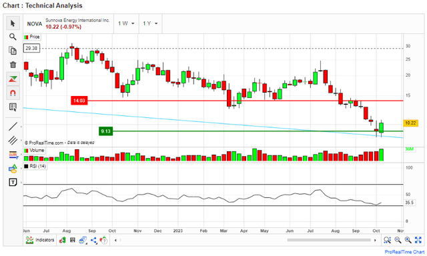Click the help question mark icon
Screen dimensions: 427x256
click(x=104, y=240)
